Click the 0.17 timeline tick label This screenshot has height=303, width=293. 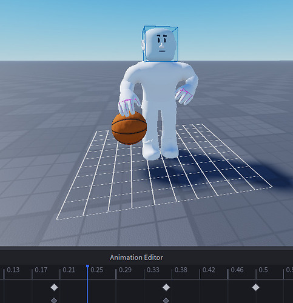click(x=41, y=270)
